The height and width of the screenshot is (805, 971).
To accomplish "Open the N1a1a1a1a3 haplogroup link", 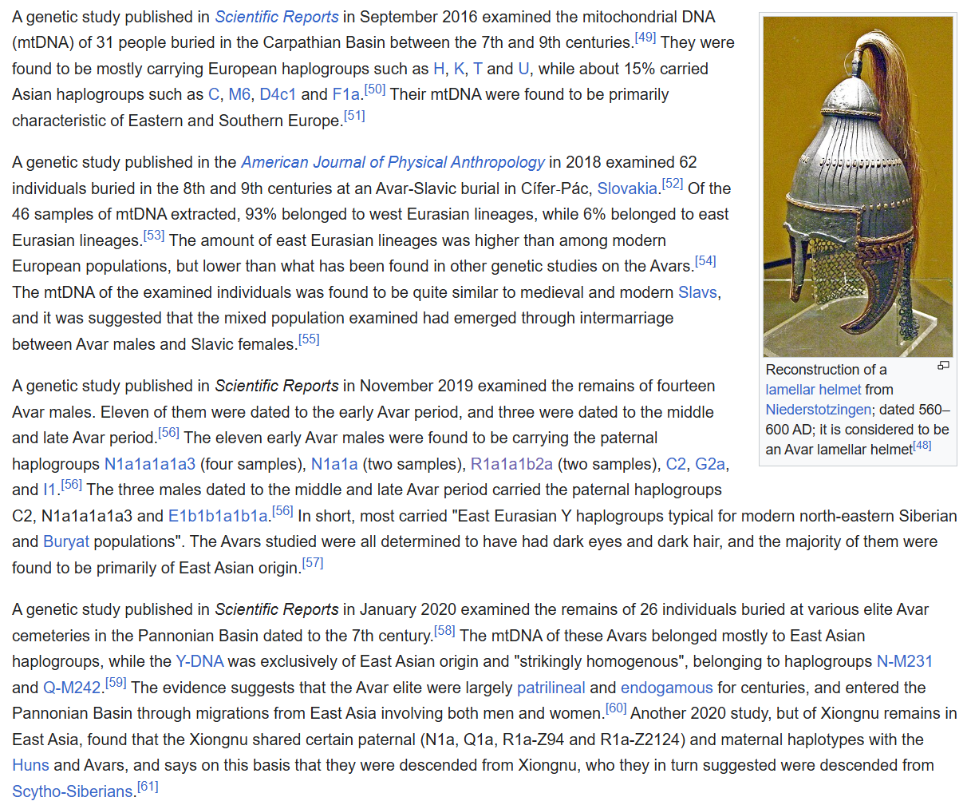I will 149,464.
